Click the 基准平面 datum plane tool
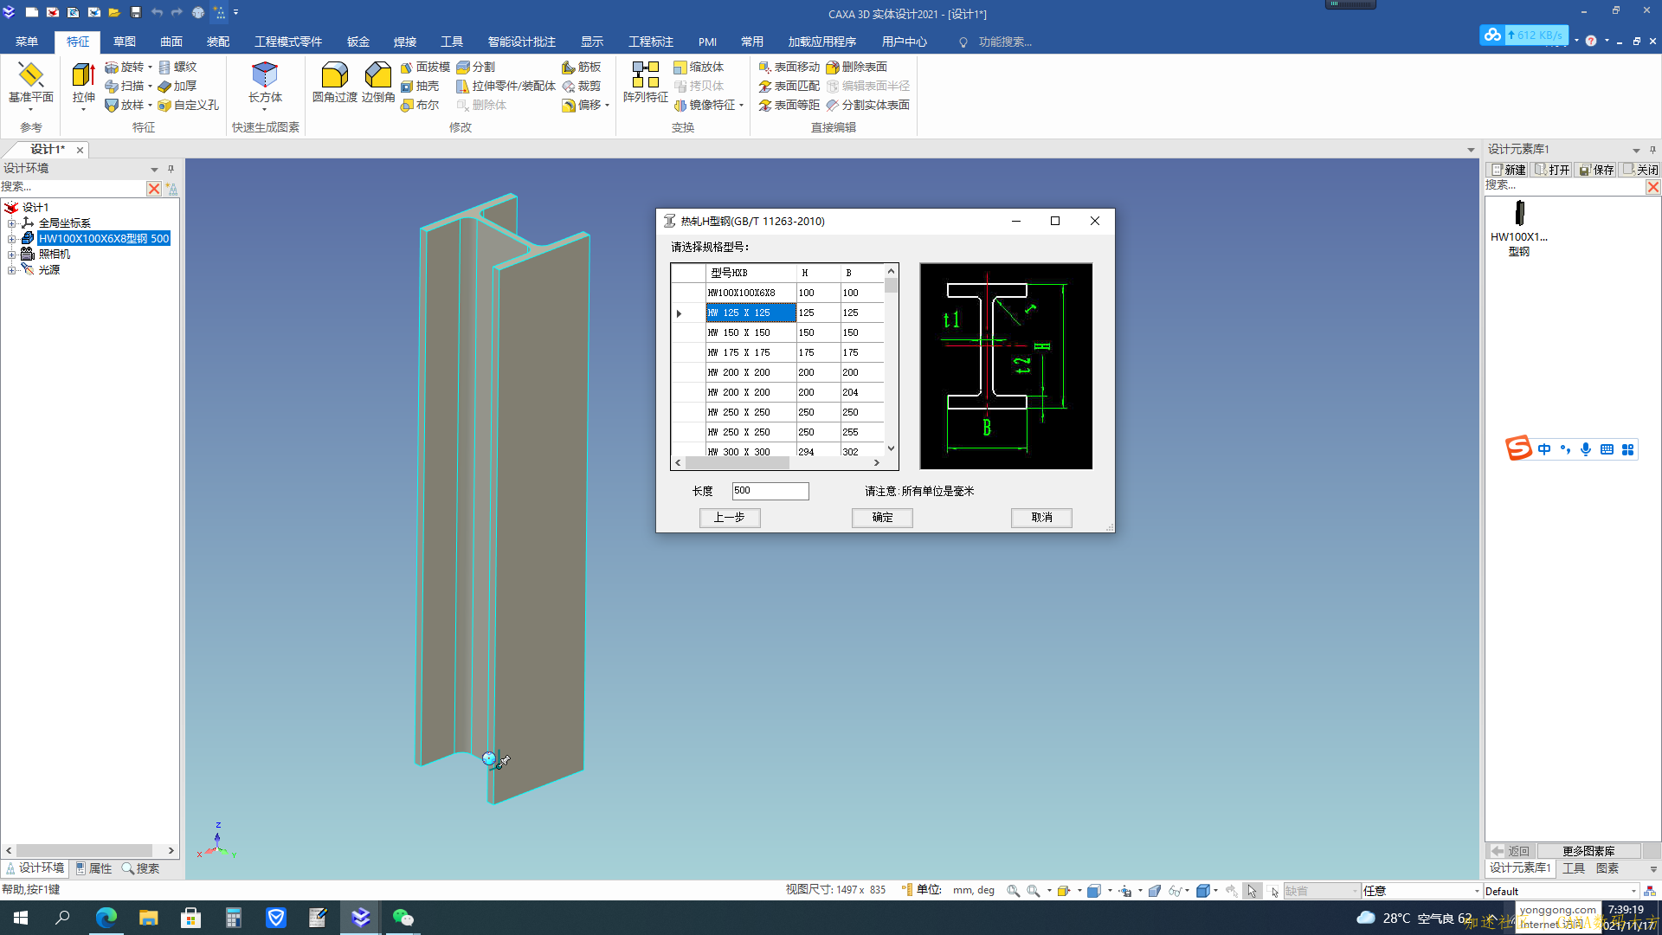 click(x=31, y=82)
